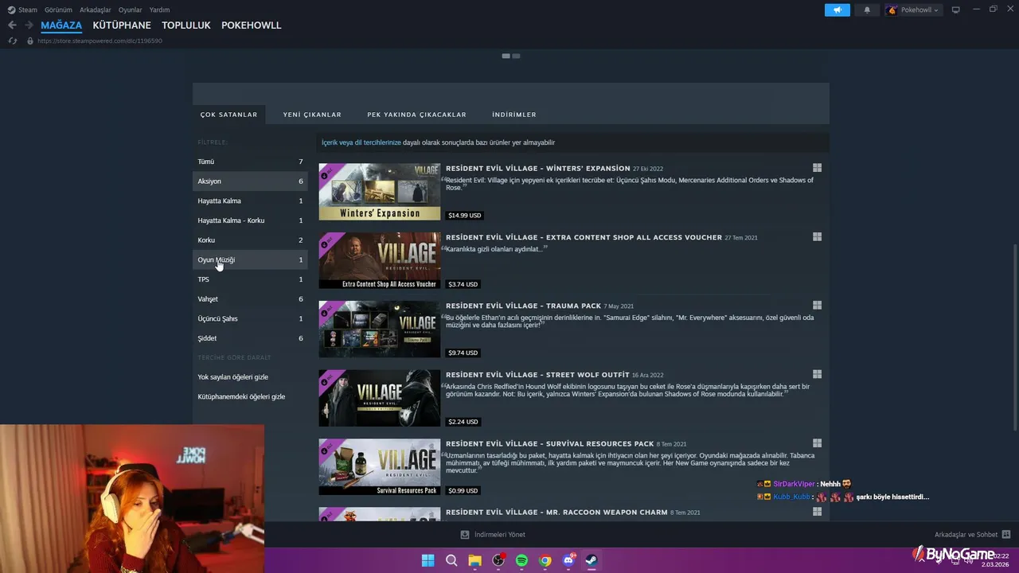Image resolution: width=1019 pixels, height=573 pixels.
Task: Filter by Oyun Müziği tag
Action: tap(250, 259)
